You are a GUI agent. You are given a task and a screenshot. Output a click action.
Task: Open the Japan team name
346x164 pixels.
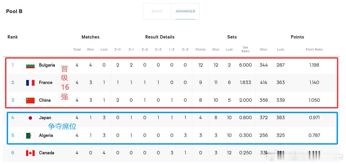click(45, 118)
